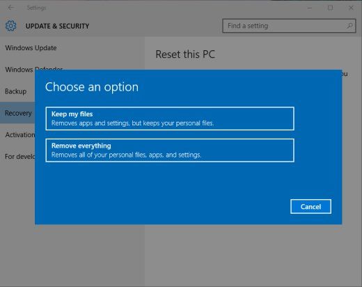The image size is (362, 287).
Task: Click the Update & Security gear icon
Action: 11,26
